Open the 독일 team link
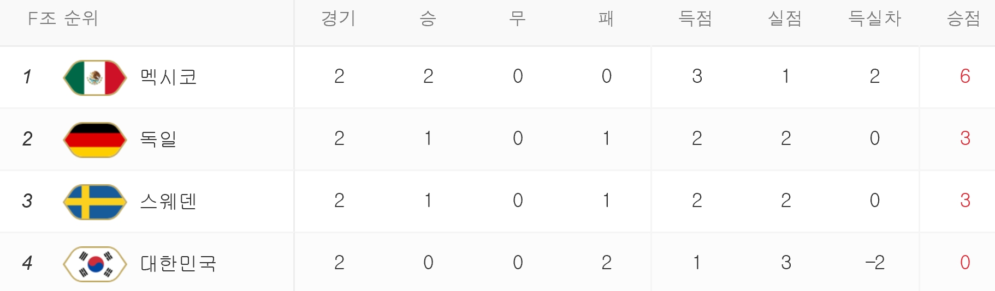This screenshot has height=291, width=995. [158, 139]
